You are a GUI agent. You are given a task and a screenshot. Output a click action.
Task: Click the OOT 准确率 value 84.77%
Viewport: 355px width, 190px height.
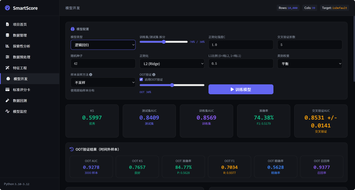[183, 167]
